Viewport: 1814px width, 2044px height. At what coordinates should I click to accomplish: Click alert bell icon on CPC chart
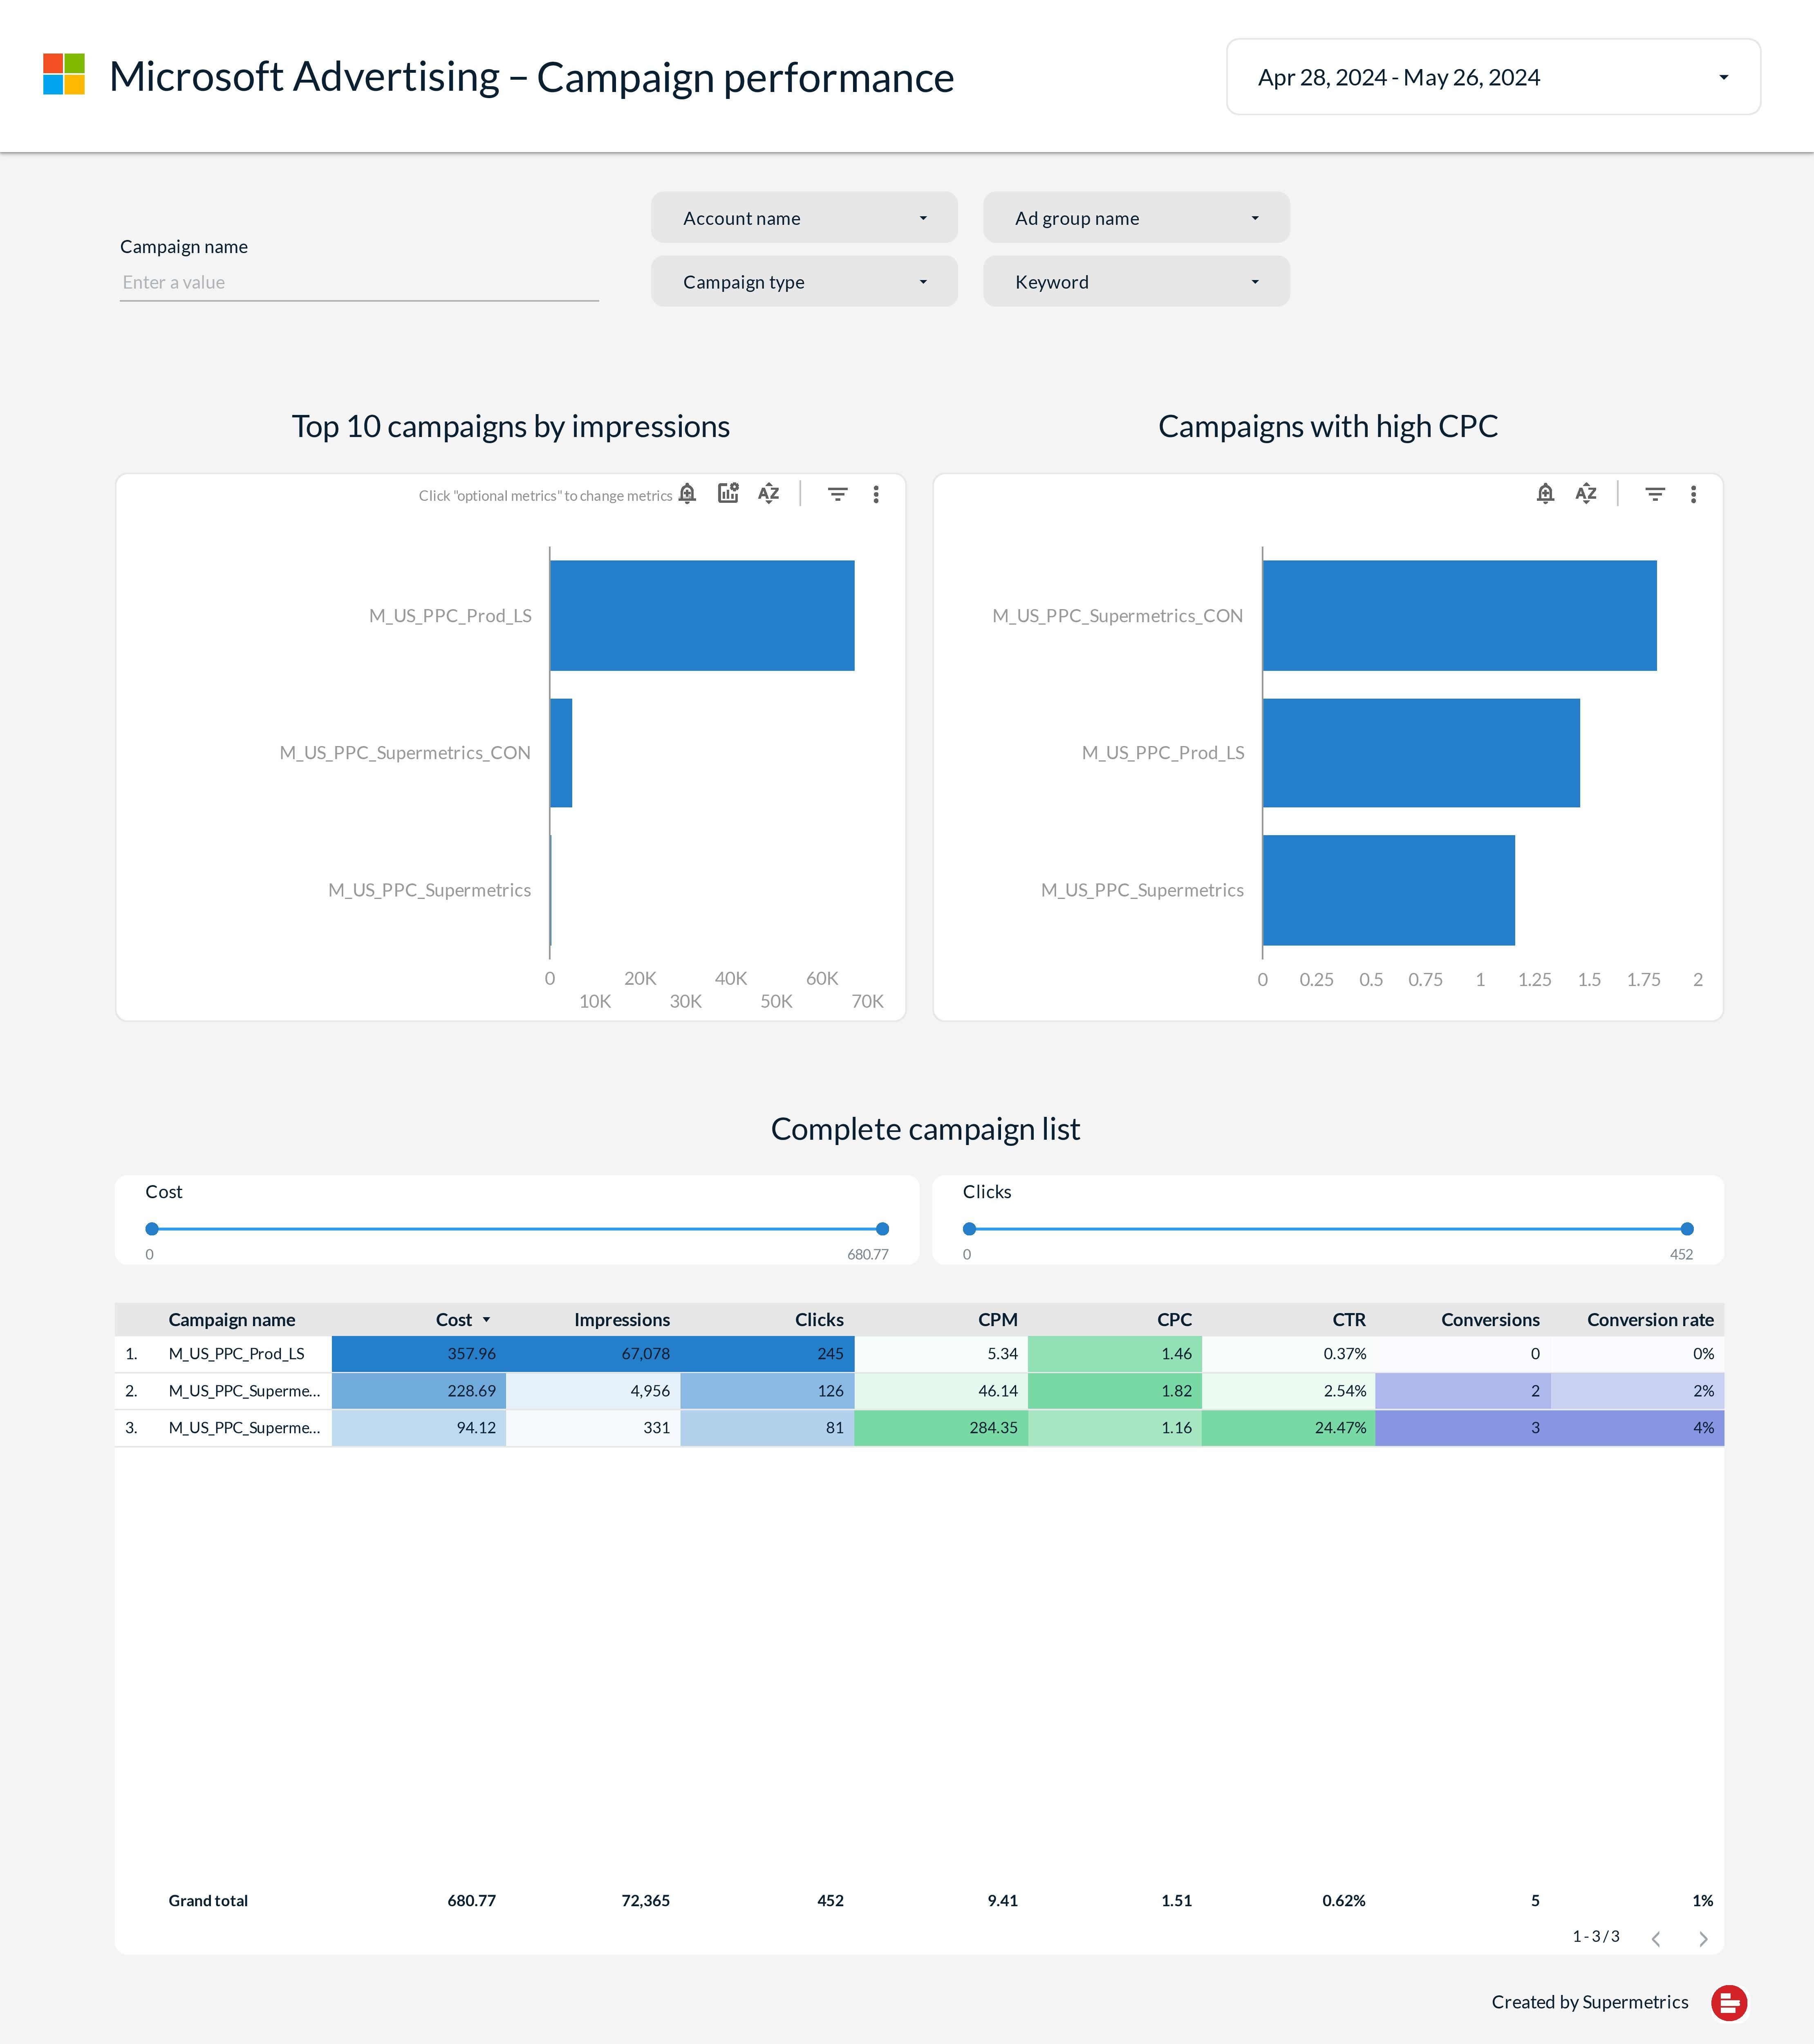pos(1545,493)
